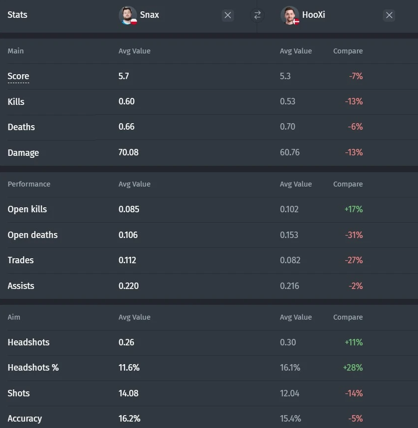Select the Trades stat row label
Viewport: 418px width, 428px height.
pyautogui.click(x=21, y=260)
